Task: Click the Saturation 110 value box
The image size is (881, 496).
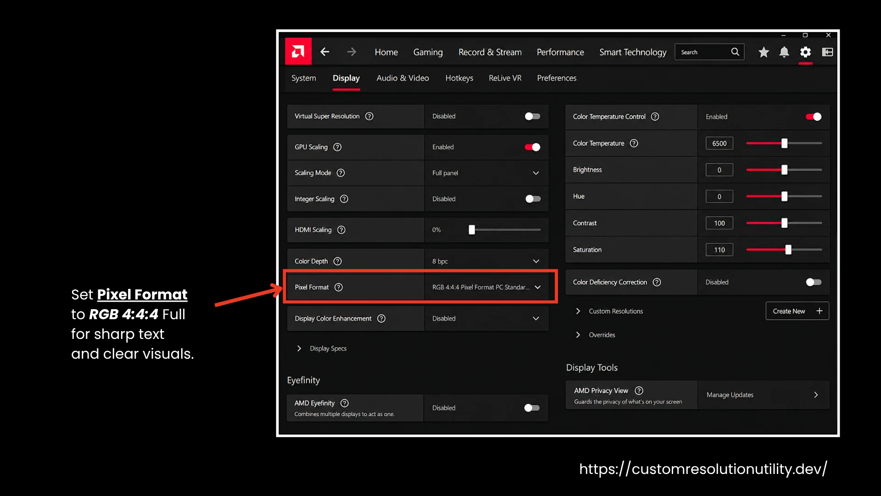Action: [x=719, y=250]
